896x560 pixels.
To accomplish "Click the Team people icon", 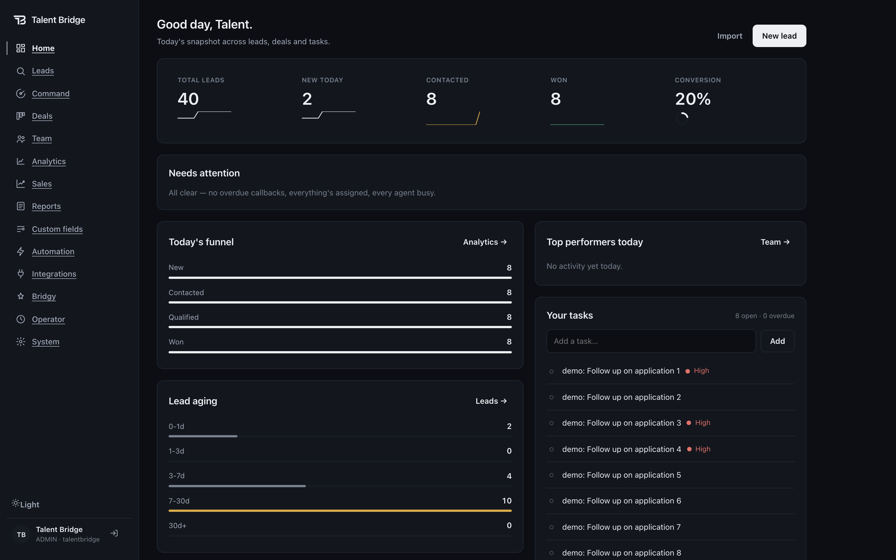I will point(21,139).
